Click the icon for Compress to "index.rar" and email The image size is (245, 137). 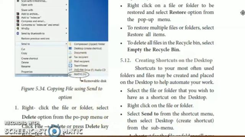pyautogui.click(x=18, y=25)
